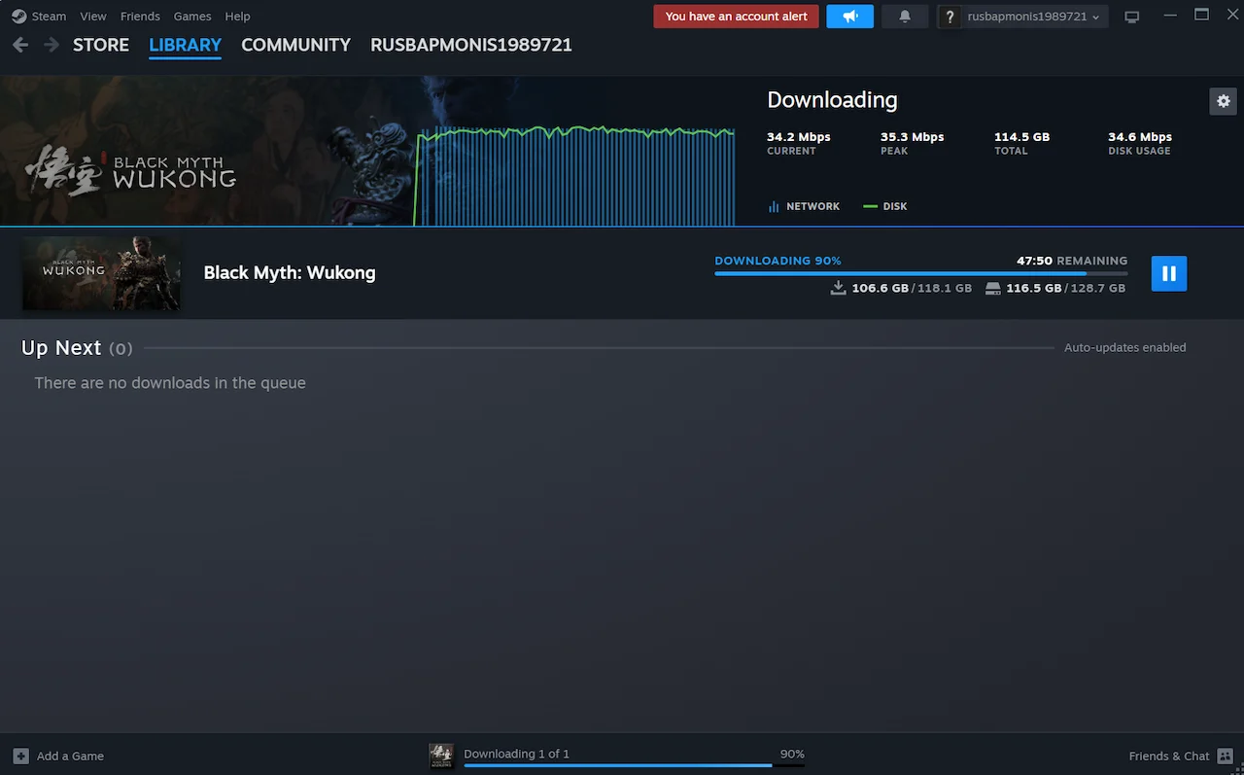Viewport: 1244px width, 775px height.
Task: Click the disk icon by 116.5 GB
Action: pyautogui.click(x=992, y=289)
